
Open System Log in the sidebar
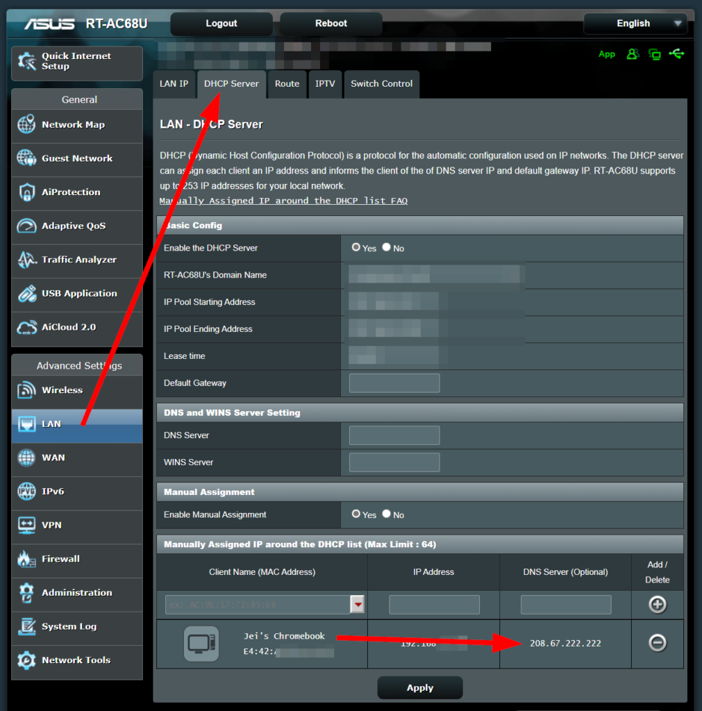pos(77,627)
